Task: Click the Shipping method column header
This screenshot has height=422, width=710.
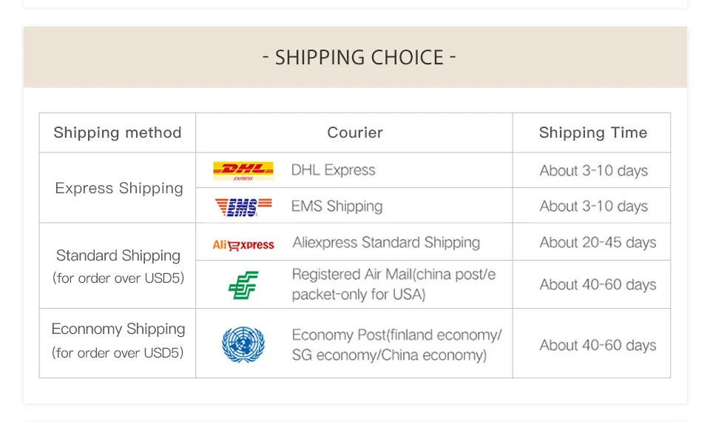Action: coord(118,133)
